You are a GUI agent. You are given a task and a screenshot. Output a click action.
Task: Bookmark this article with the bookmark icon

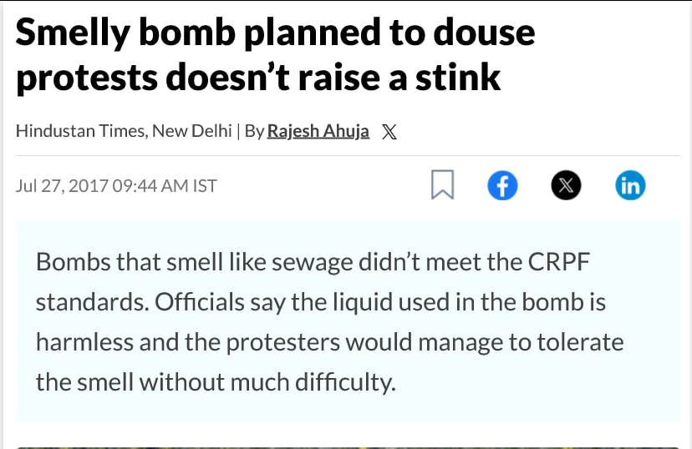tap(442, 184)
